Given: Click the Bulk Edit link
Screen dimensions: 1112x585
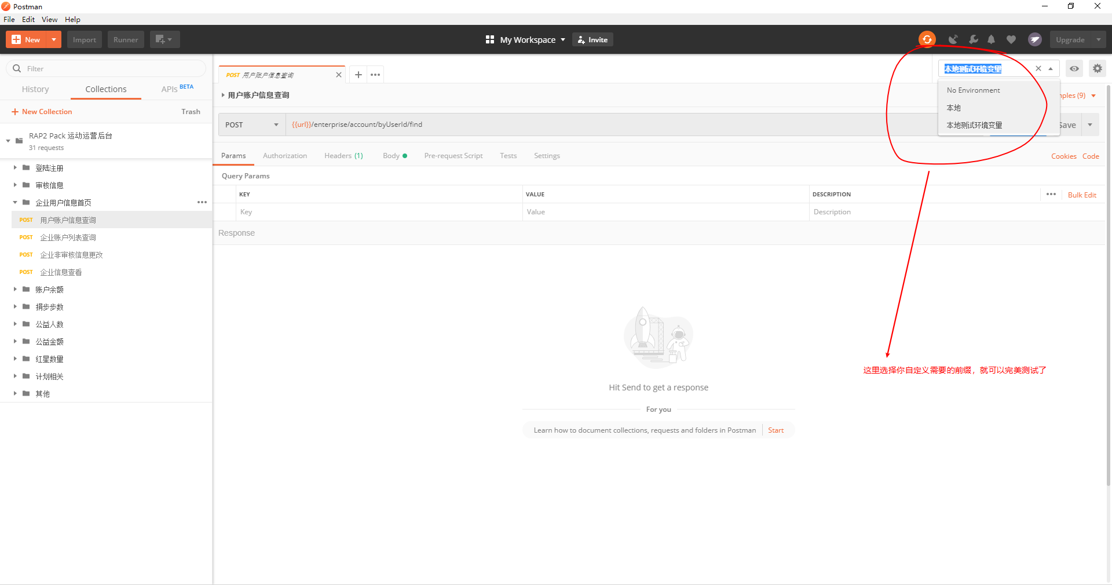Looking at the screenshot, I should point(1081,195).
